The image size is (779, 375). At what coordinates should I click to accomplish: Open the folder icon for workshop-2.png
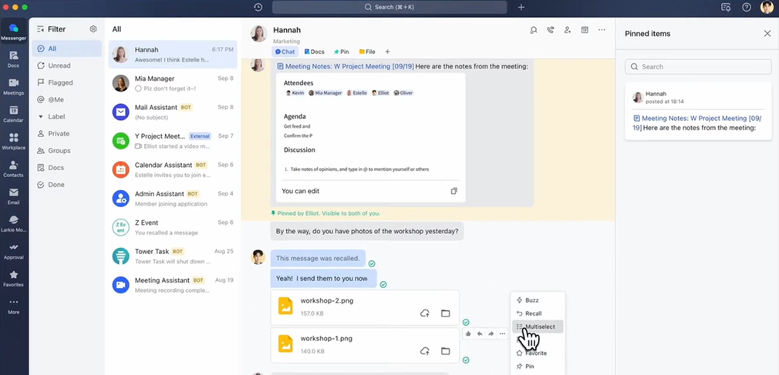click(445, 313)
